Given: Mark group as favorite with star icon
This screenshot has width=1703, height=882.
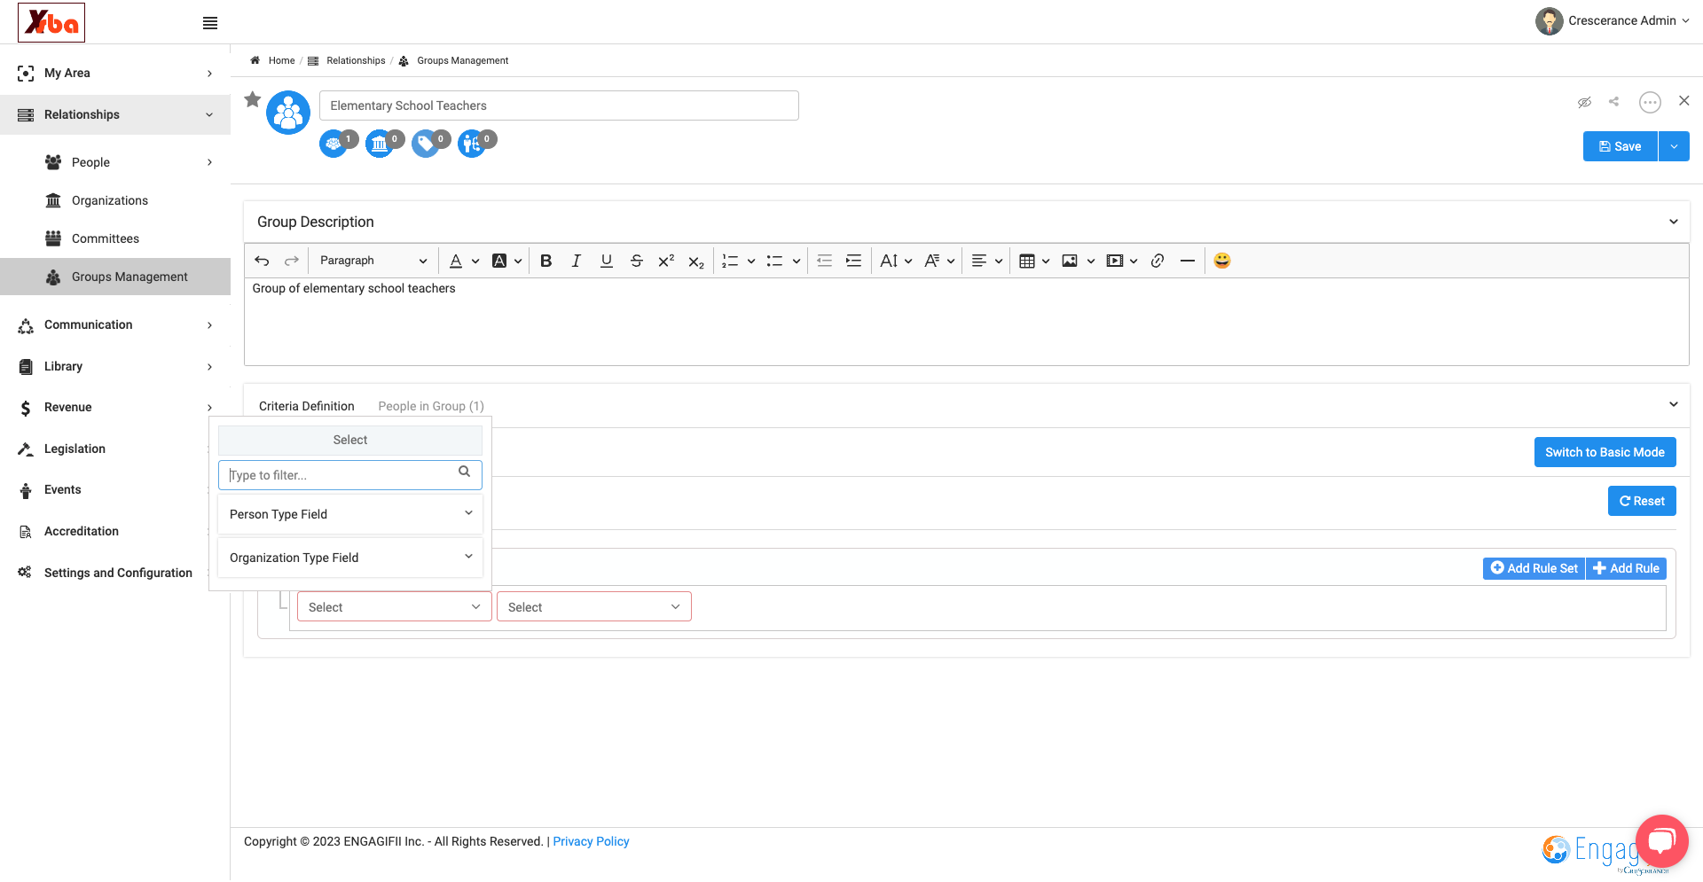Looking at the screenshot, I should point(253,99).
